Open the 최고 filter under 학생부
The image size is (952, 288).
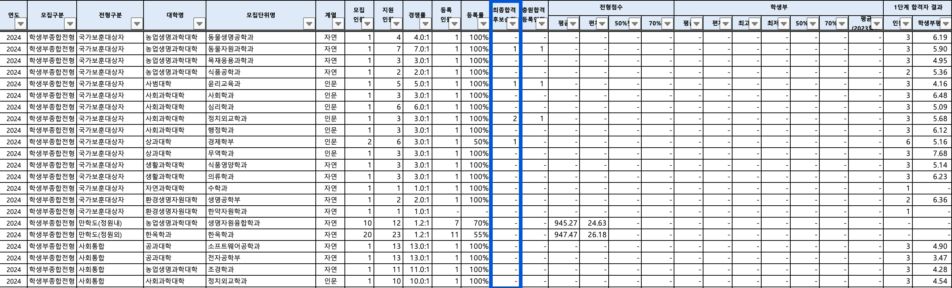[x=755, y=24]
